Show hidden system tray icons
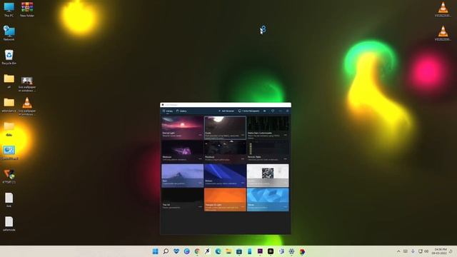This screenshot has width=457, height=257. click(398, 251)
